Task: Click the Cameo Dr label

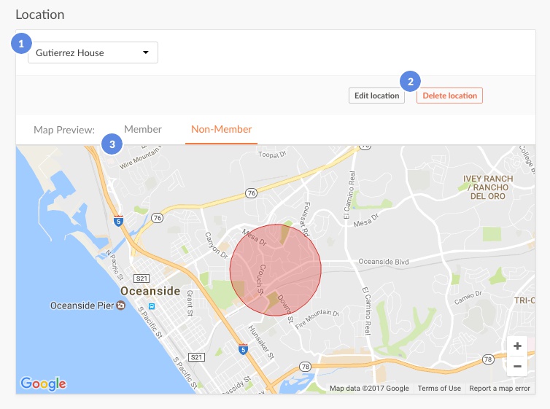Action: [468, 298]
